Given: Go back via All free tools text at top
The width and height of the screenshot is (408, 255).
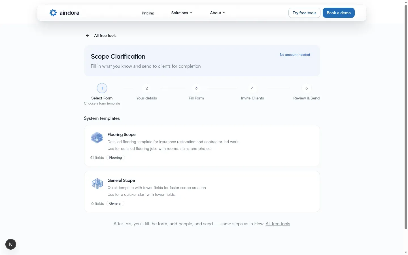Looking at the screenshot, I should (x=105, y=35).
